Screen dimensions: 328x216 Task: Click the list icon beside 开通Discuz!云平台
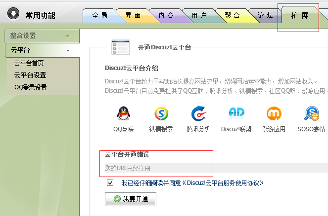click(x=121, y=47)
